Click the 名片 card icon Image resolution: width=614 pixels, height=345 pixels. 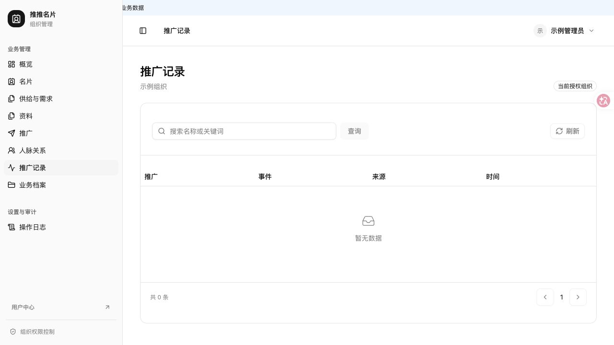[x=12, y=81]
